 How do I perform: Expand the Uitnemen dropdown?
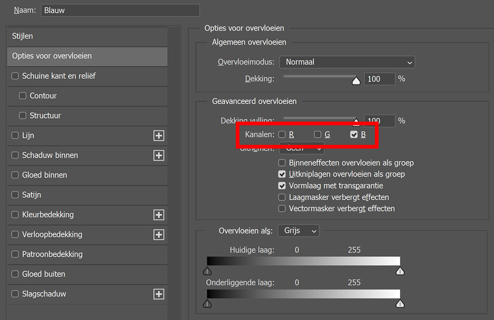tap(301, 149)
